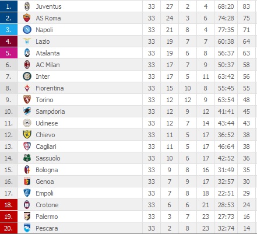The height and width of the screenshot is (237, 257).
Task: Open the Udinese team name link
Action: (x=47, y=123)
